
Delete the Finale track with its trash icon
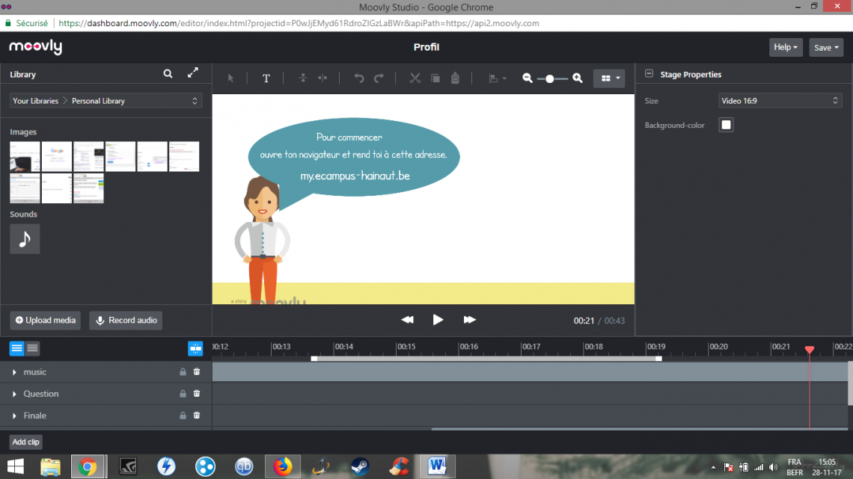197,415
